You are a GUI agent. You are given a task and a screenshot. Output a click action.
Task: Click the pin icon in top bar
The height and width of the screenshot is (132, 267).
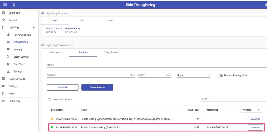click(14, 5)
